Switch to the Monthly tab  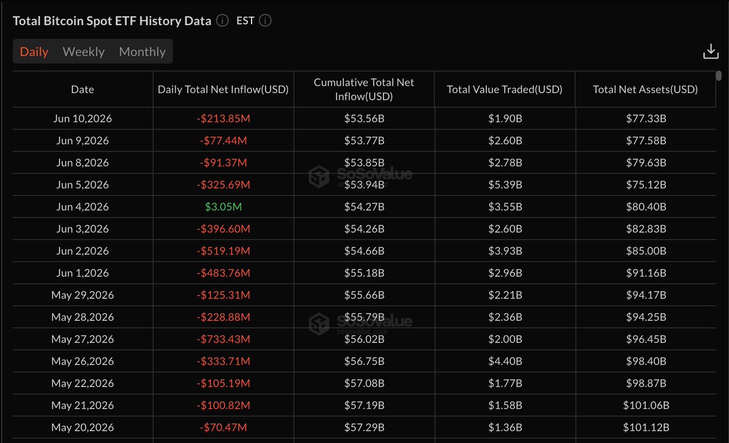pos(142,52)
